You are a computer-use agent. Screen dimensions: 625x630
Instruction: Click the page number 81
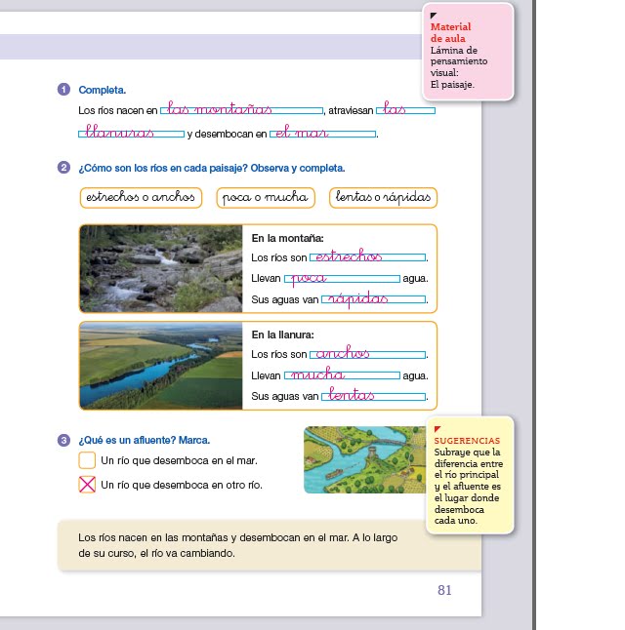coord(444,590)
